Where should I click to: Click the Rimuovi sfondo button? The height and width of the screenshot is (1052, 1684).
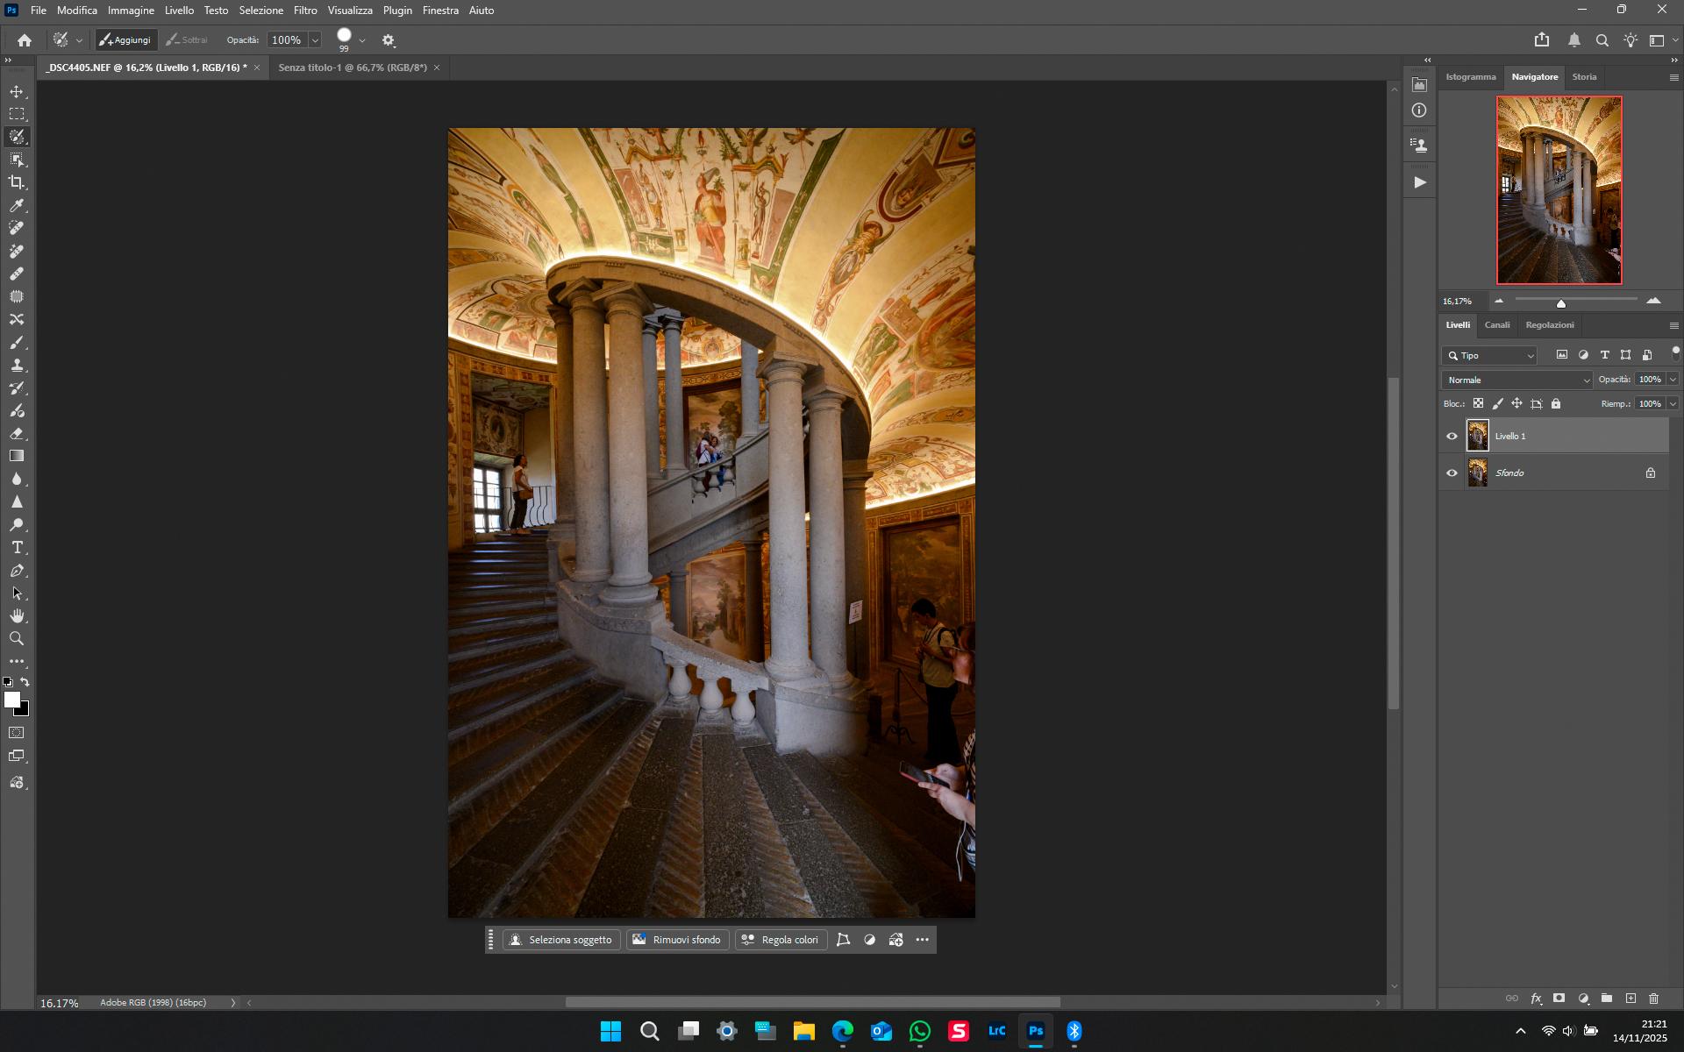point(677,940)
